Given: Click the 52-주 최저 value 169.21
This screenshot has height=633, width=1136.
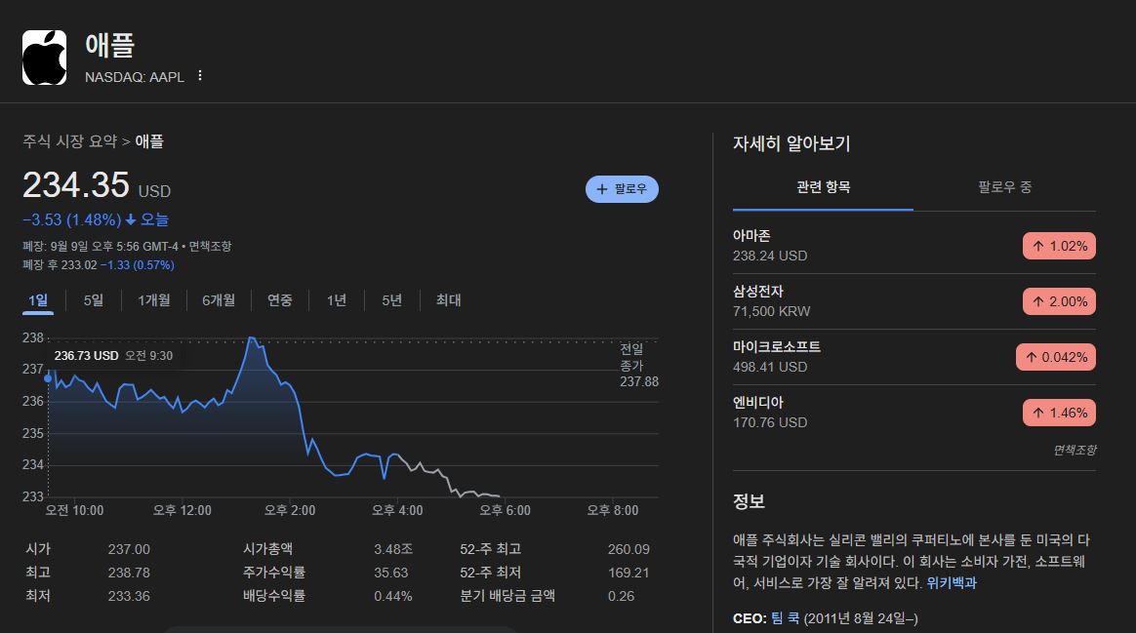Looking at the screenshot, I should coord(629,573).
